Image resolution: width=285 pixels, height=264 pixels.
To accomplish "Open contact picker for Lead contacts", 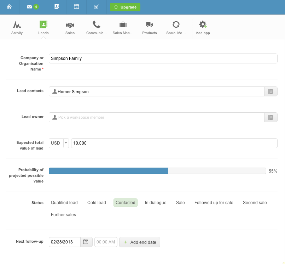I will [271, 91].
